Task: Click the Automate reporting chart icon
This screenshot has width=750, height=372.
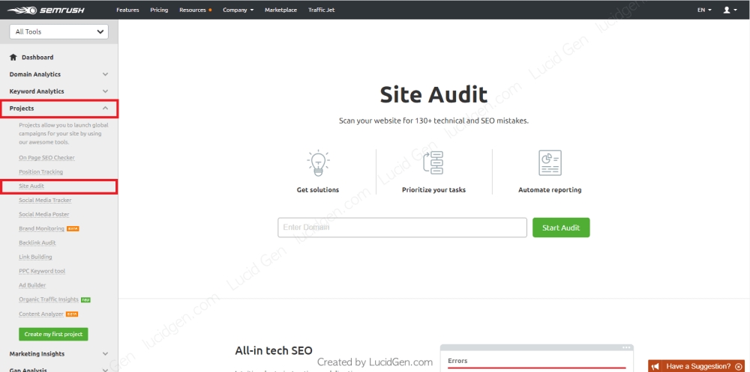Action: pyautogui.click(x=550, y=162)
